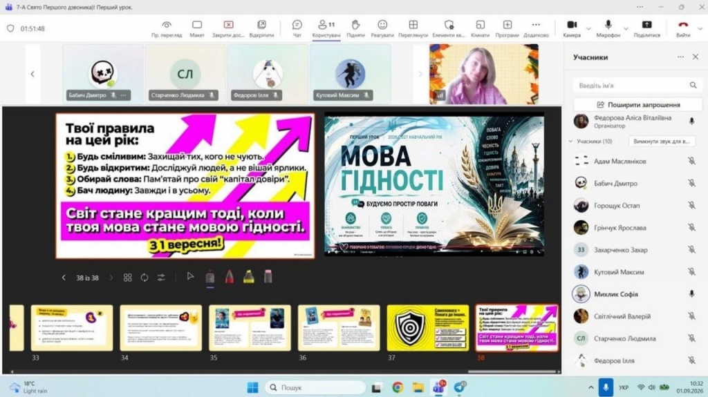Open Private view (Пр. перегляд)
708x397 pixels.
pos(167,28)
